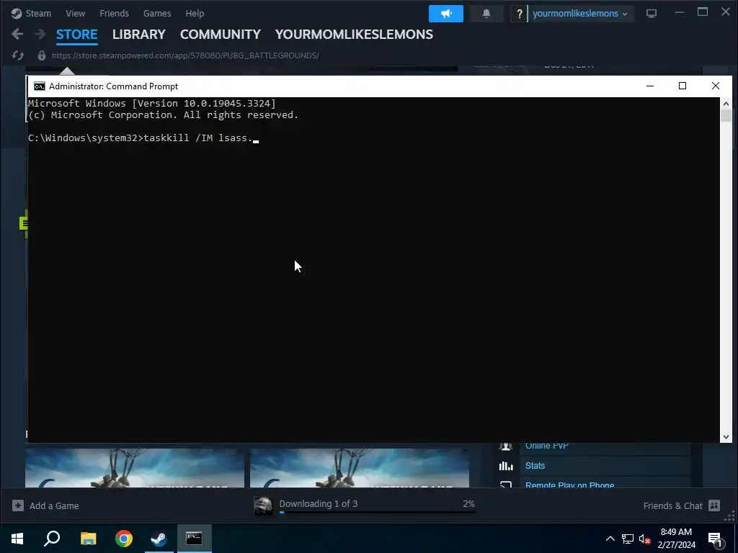Minimize the Command Prompt window

tap(650, 86)
